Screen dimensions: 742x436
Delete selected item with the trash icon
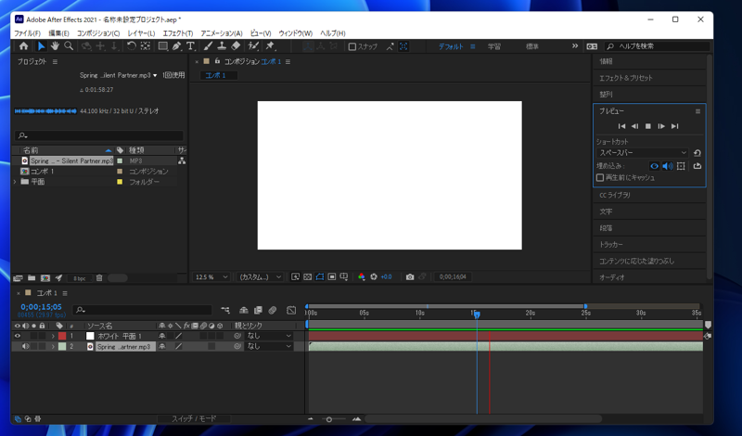click(99, 278)
